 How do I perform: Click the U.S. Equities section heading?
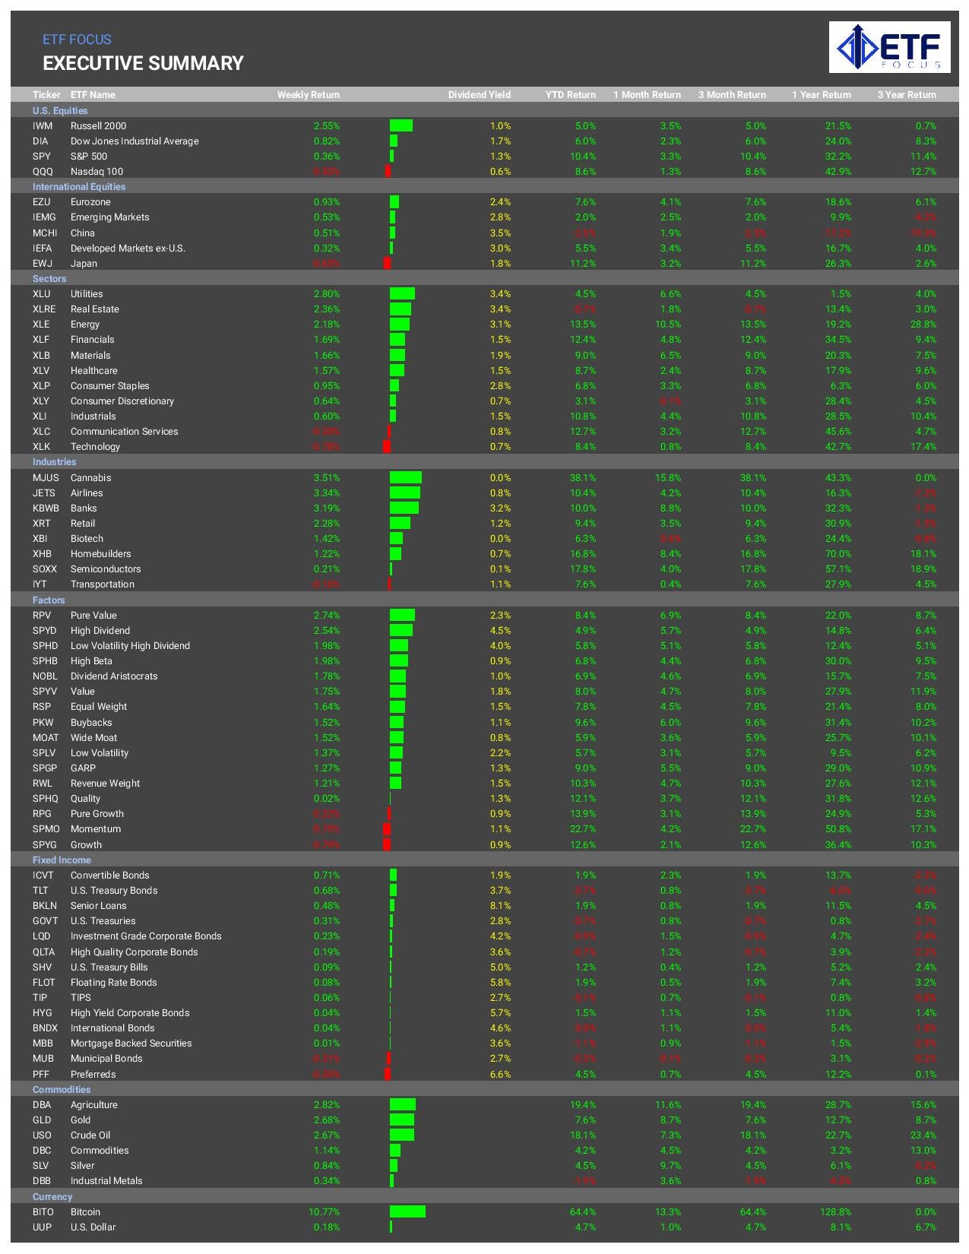tap(60, 110)
